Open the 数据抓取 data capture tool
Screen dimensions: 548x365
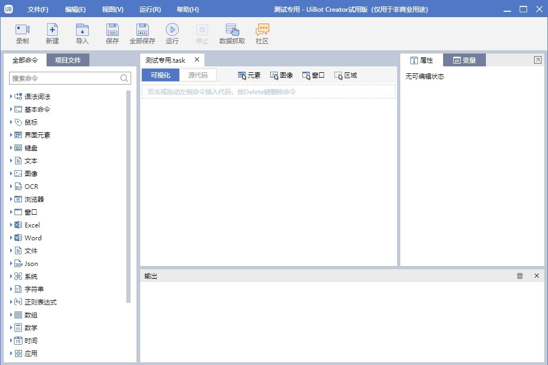pyautogui.click(x=232, y=30)
